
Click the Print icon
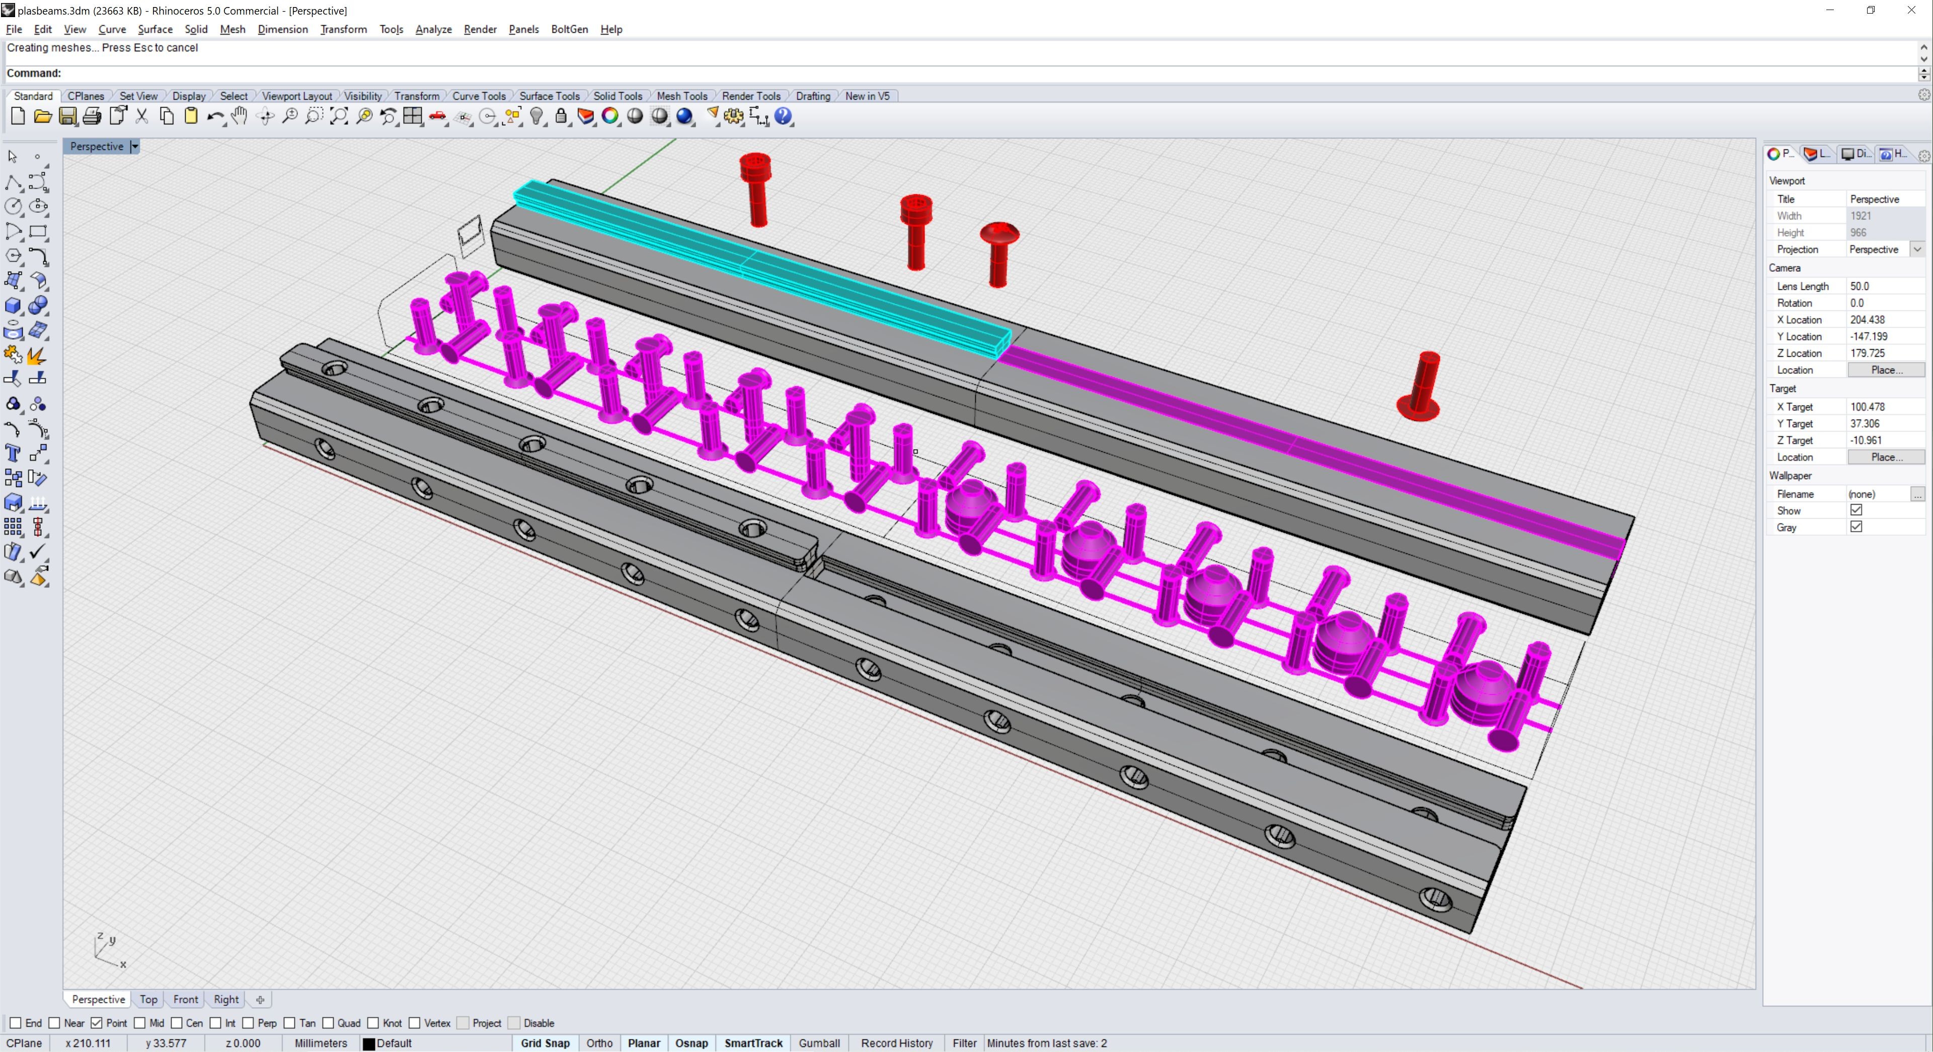coord(92,116)
